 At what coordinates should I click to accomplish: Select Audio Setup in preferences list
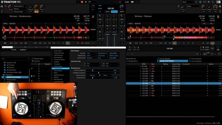[58, 51]
